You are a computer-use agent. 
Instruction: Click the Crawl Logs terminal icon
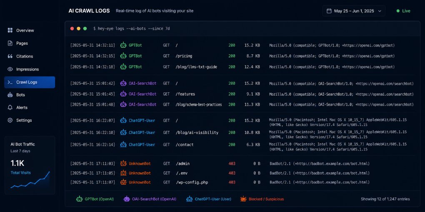coord(10,82)
